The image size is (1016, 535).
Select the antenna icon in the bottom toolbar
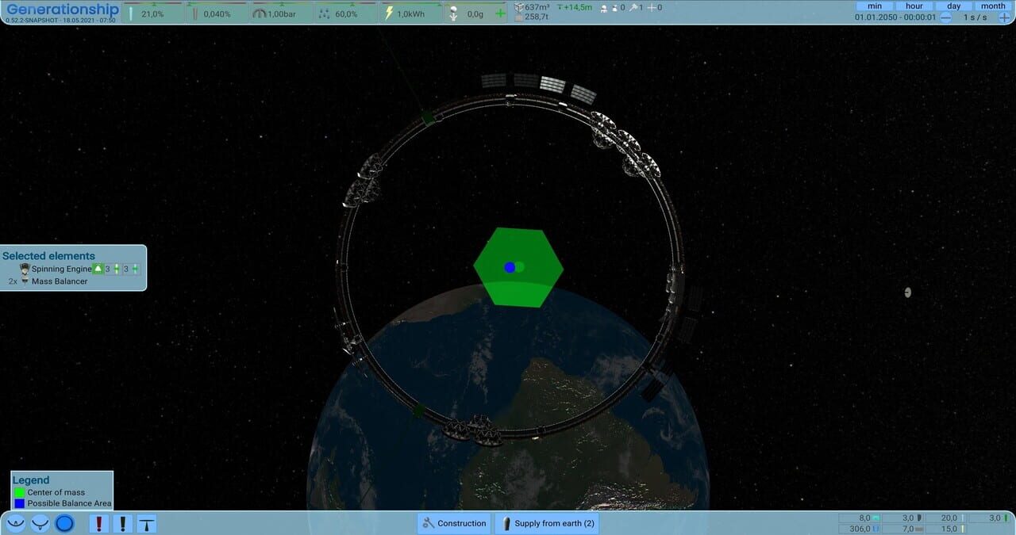click(x=147, y=523)
